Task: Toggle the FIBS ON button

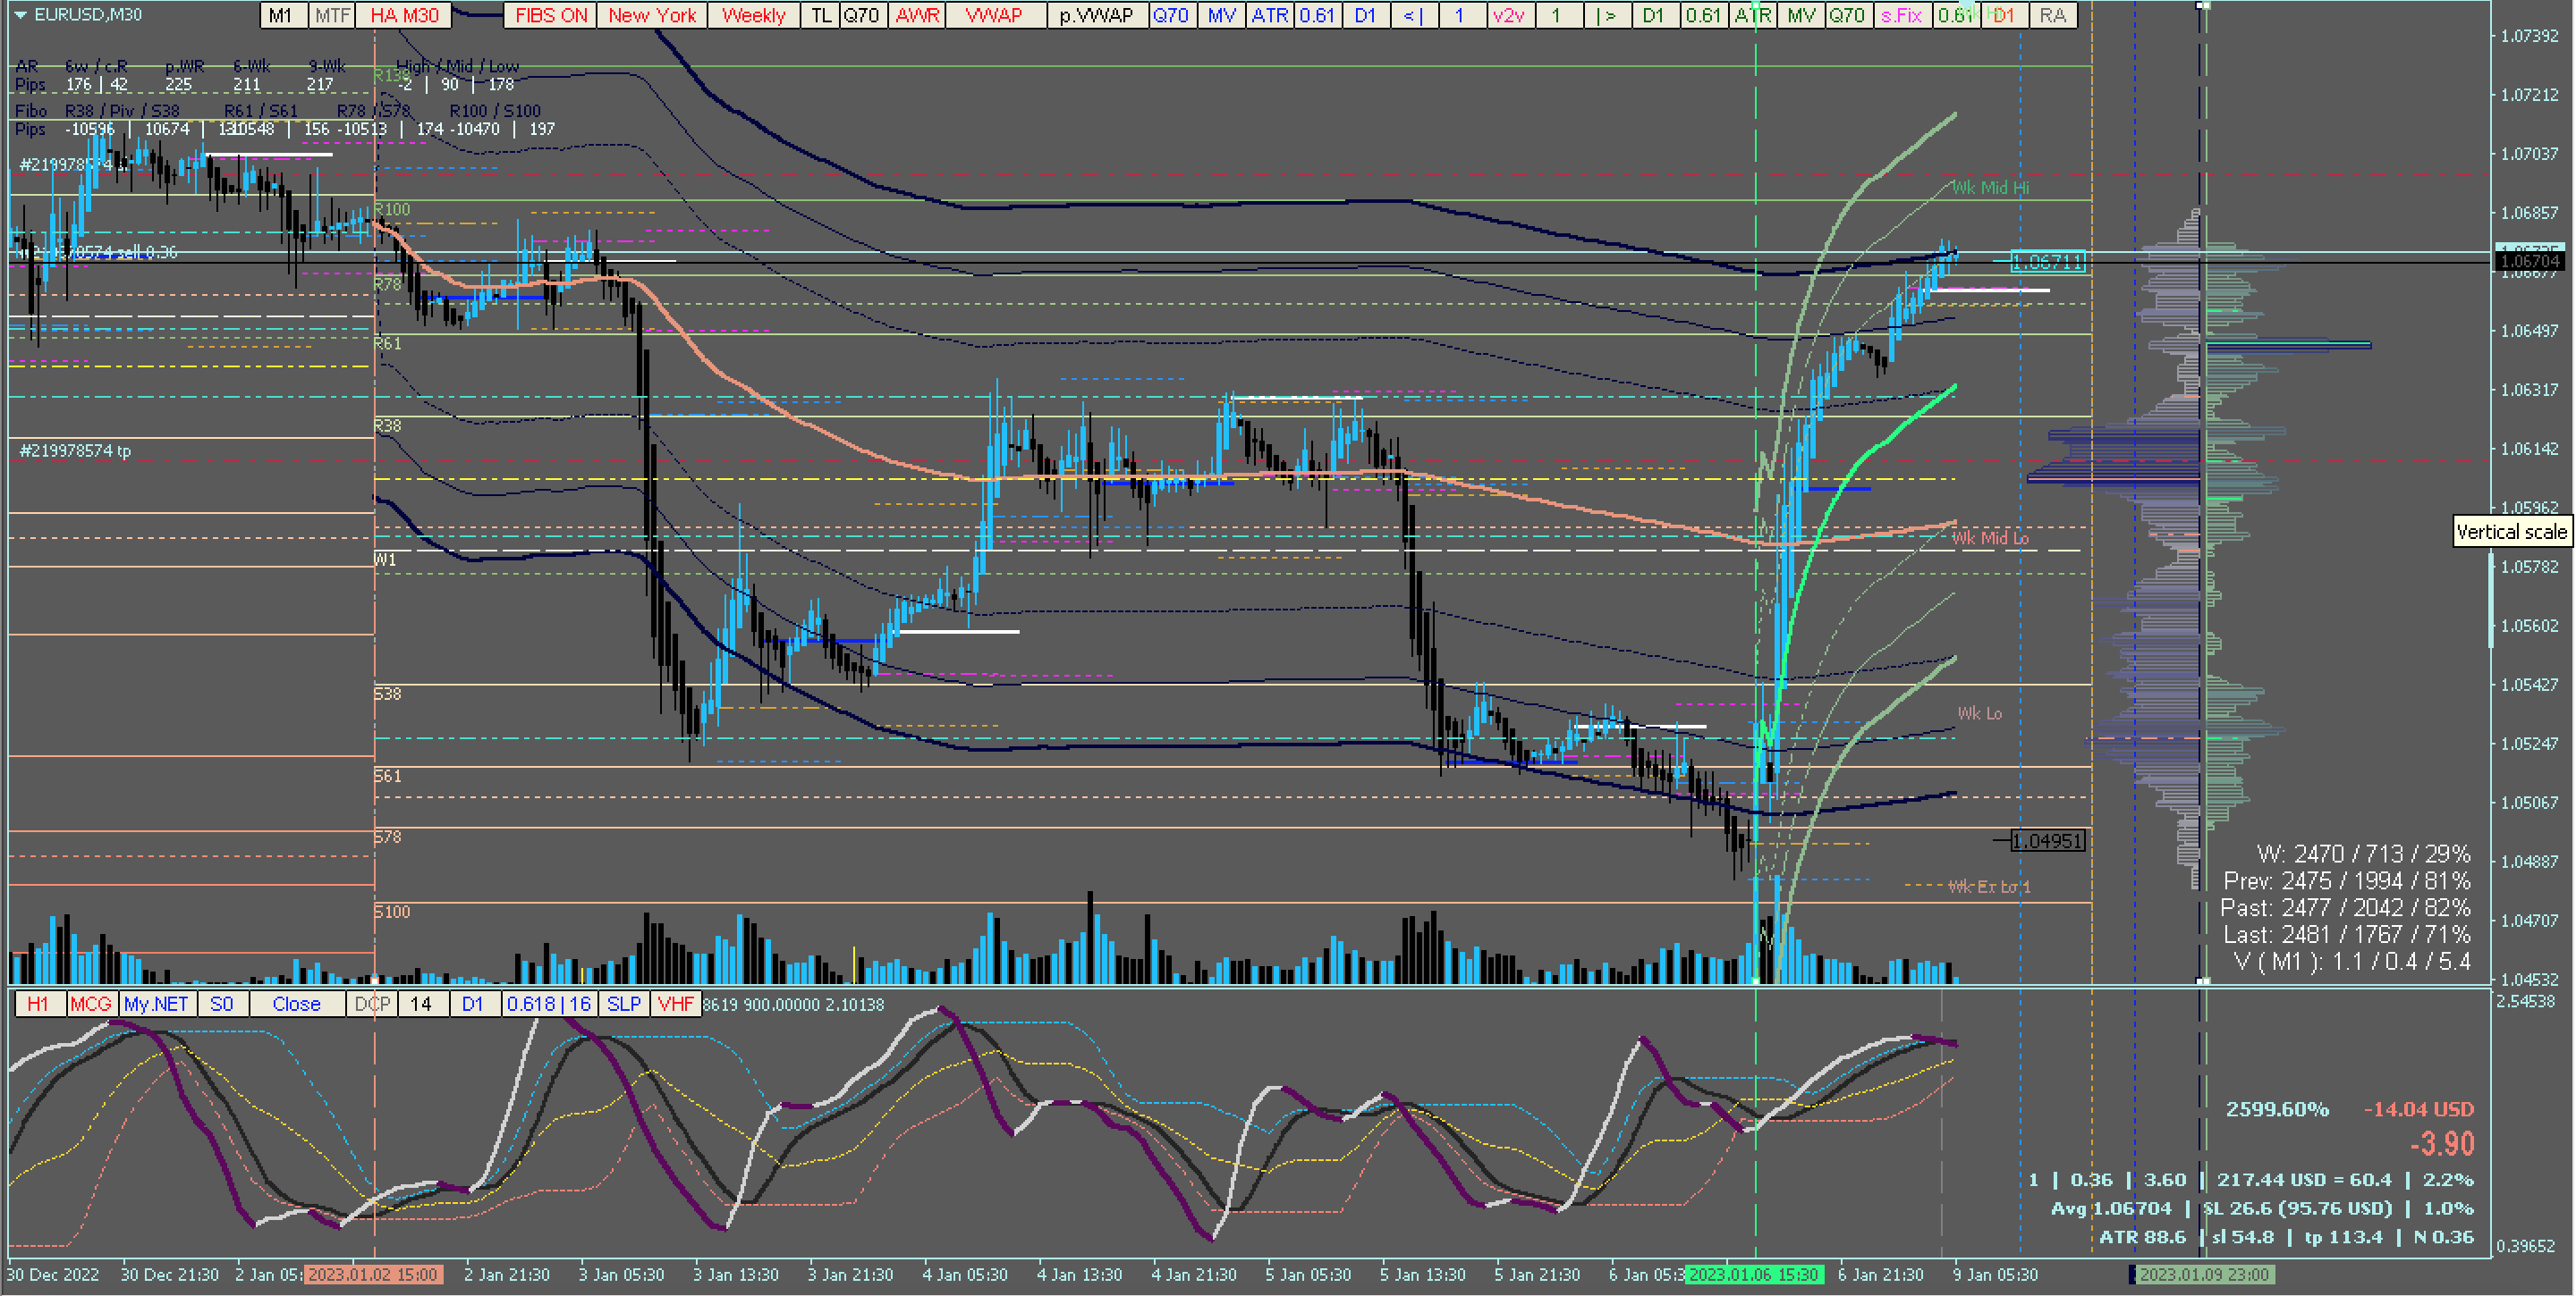Action: click(x=551, y=15)
